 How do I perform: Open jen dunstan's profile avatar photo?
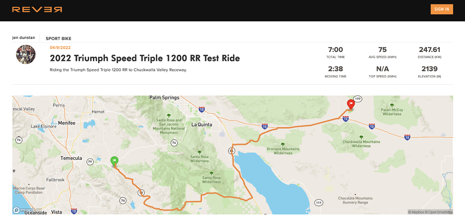coord(26,54)
